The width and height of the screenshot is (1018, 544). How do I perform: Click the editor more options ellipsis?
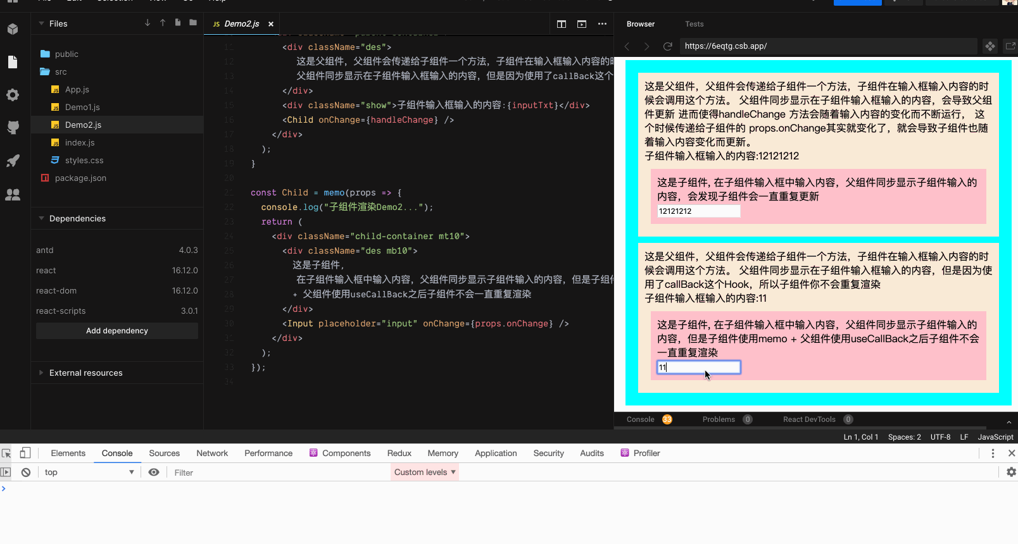coord(602,24)
